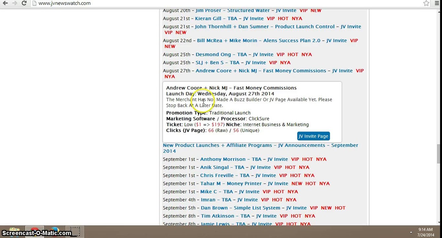Click the browser forward arrow
Viewport: 442px width, 238px height.
(x=15, y=3)
